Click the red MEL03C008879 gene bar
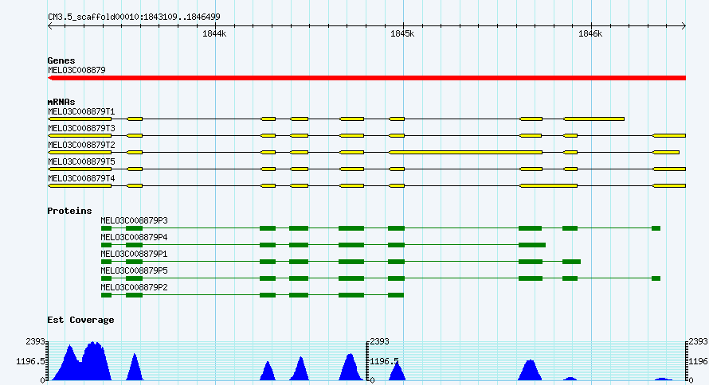The height and width of the screenshot is (385, 709). click(366, 78)
